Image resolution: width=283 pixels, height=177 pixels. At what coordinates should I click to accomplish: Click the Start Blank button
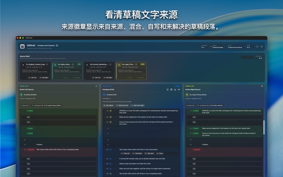[108, 105]
